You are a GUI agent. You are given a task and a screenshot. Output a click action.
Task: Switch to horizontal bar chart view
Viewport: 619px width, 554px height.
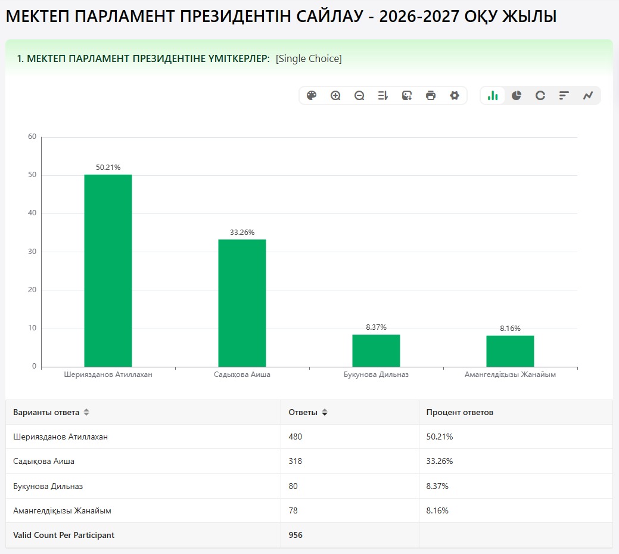[x=564, y=95]
